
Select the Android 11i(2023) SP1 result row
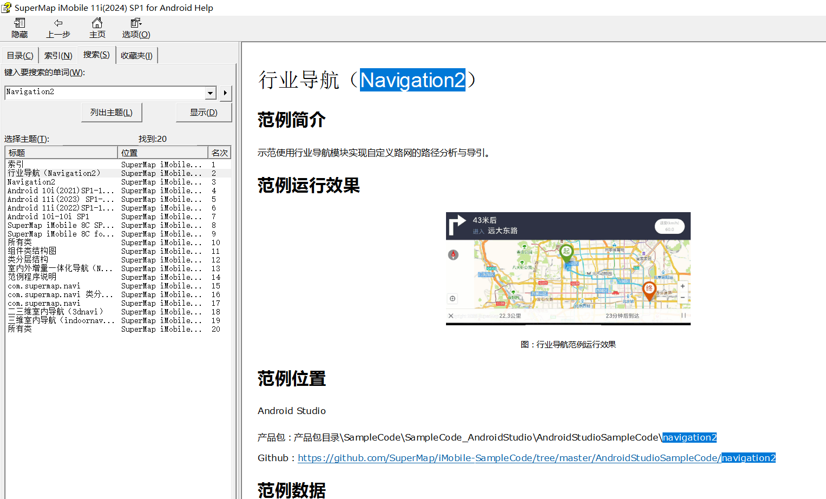(x=118, y=199)
